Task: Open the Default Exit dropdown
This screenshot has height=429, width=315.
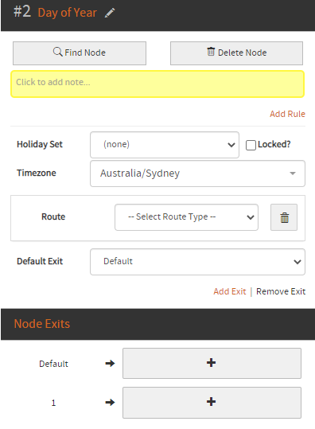Action: (x=197, y=262)
